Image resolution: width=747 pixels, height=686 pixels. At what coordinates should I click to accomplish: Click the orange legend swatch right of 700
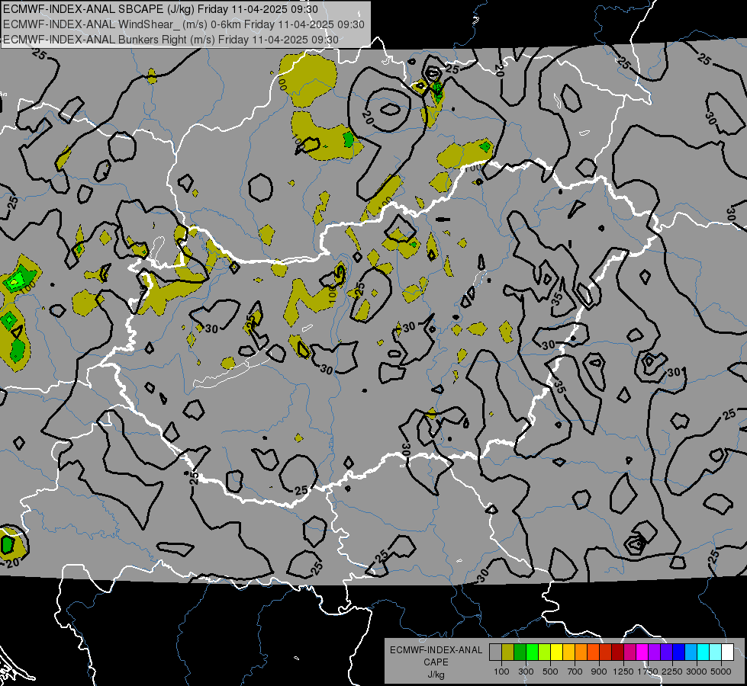pyautogui.click(x=581, y=652)
